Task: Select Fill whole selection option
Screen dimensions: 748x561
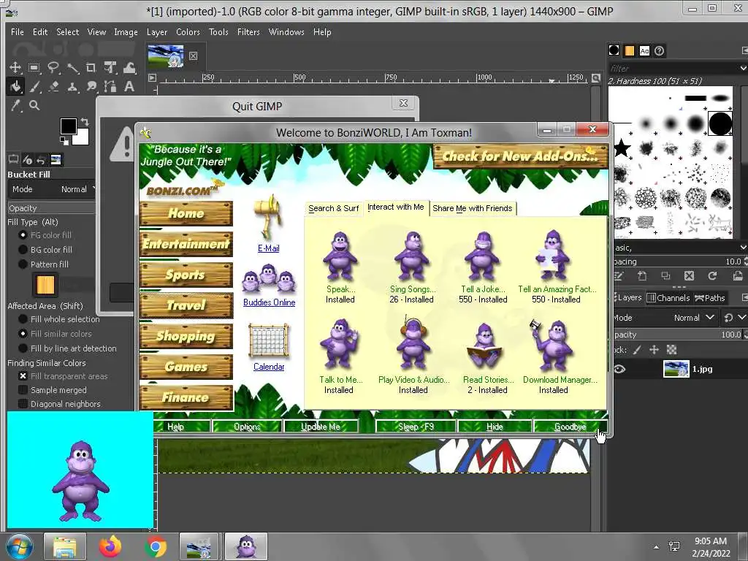Action: 23,319
